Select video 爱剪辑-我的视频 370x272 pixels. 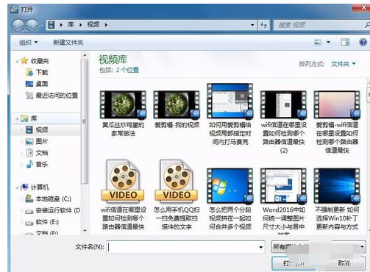tap(177, 110)
